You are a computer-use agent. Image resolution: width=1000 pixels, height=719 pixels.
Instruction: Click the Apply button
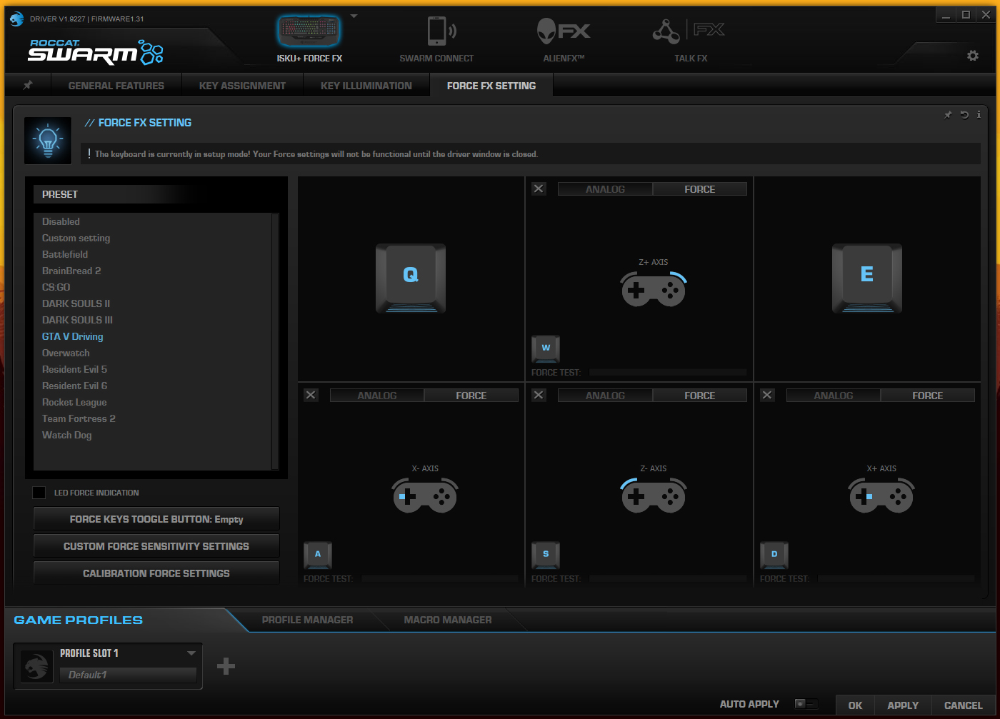tap(902, 705)
